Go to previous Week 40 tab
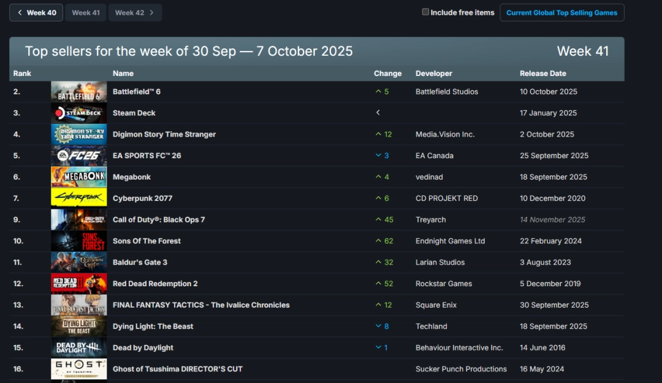This screenshot has height=383, width=662. (x=36, y=12)
